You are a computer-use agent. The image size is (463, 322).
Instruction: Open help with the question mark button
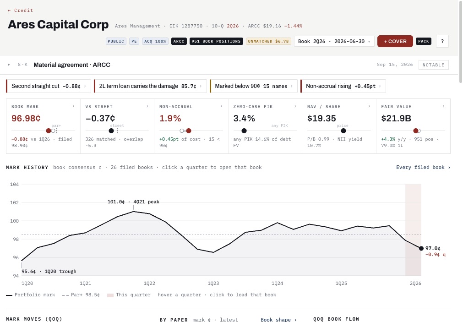[442, 41]
